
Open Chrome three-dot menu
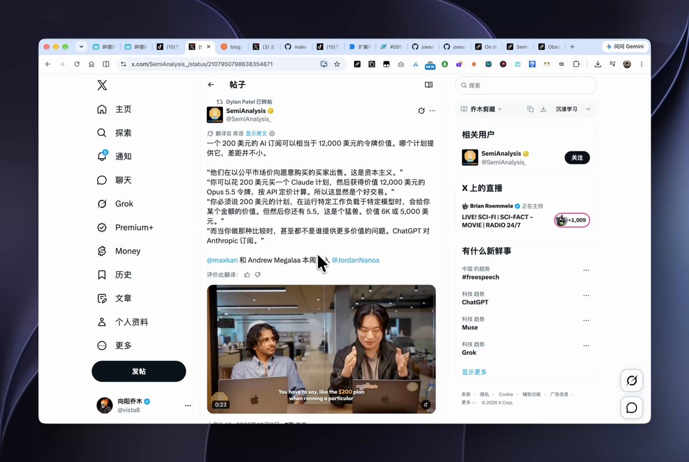641,64
